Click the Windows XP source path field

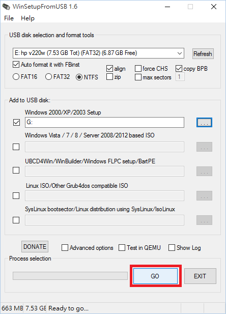pyautogui.click(x=104, y=122)
